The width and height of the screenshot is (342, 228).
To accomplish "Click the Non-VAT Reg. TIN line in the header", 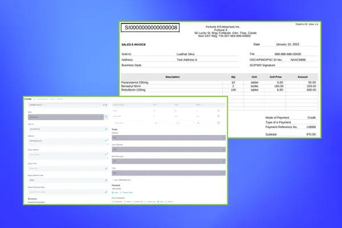I will click(x=224, y=36).
